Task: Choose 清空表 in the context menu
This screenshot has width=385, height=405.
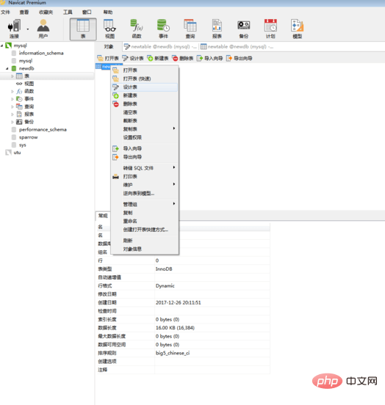Action: click(x=145, y=112)
